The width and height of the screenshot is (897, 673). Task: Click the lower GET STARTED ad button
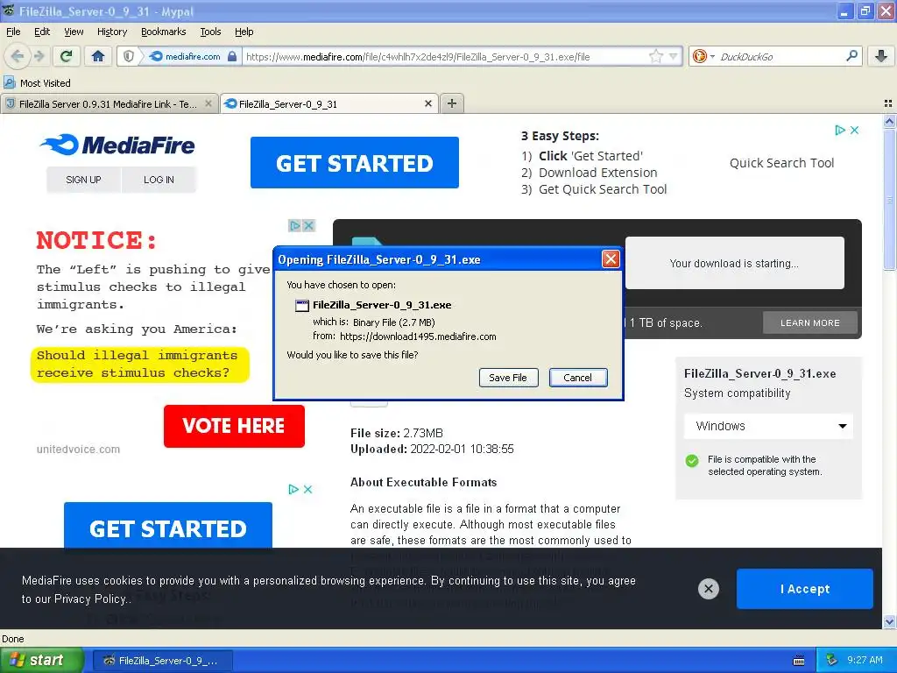[x=168, y=526]
